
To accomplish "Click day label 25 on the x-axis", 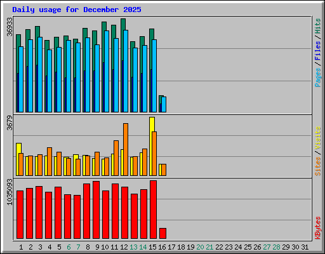I will click(248, 247).
